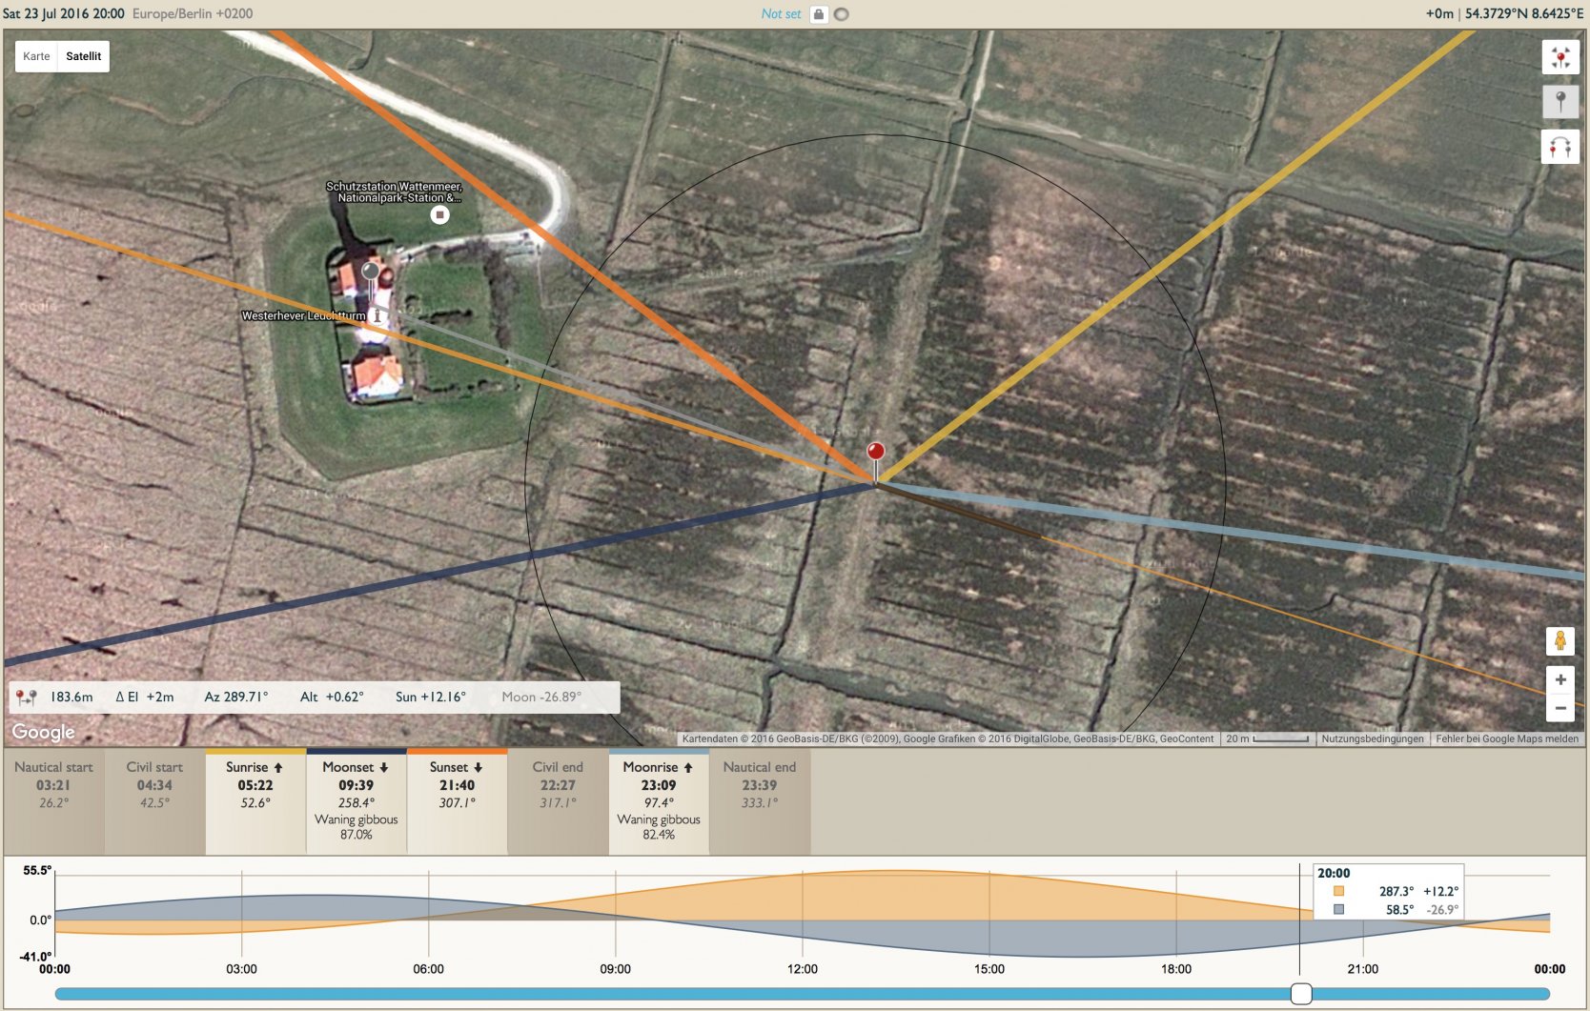Open the Street View pegman icon
This screenshot has width=1590, height=1011.
tap(1560, 640)
